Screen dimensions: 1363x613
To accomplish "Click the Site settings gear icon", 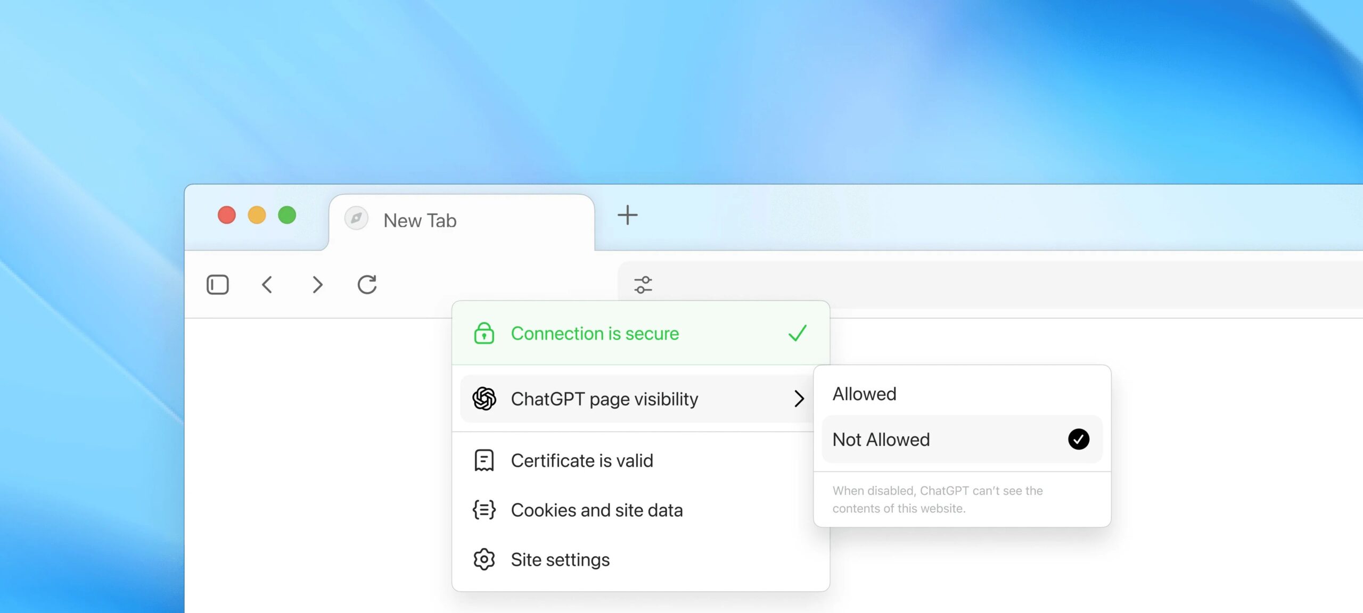I will (x=484, y=559).
